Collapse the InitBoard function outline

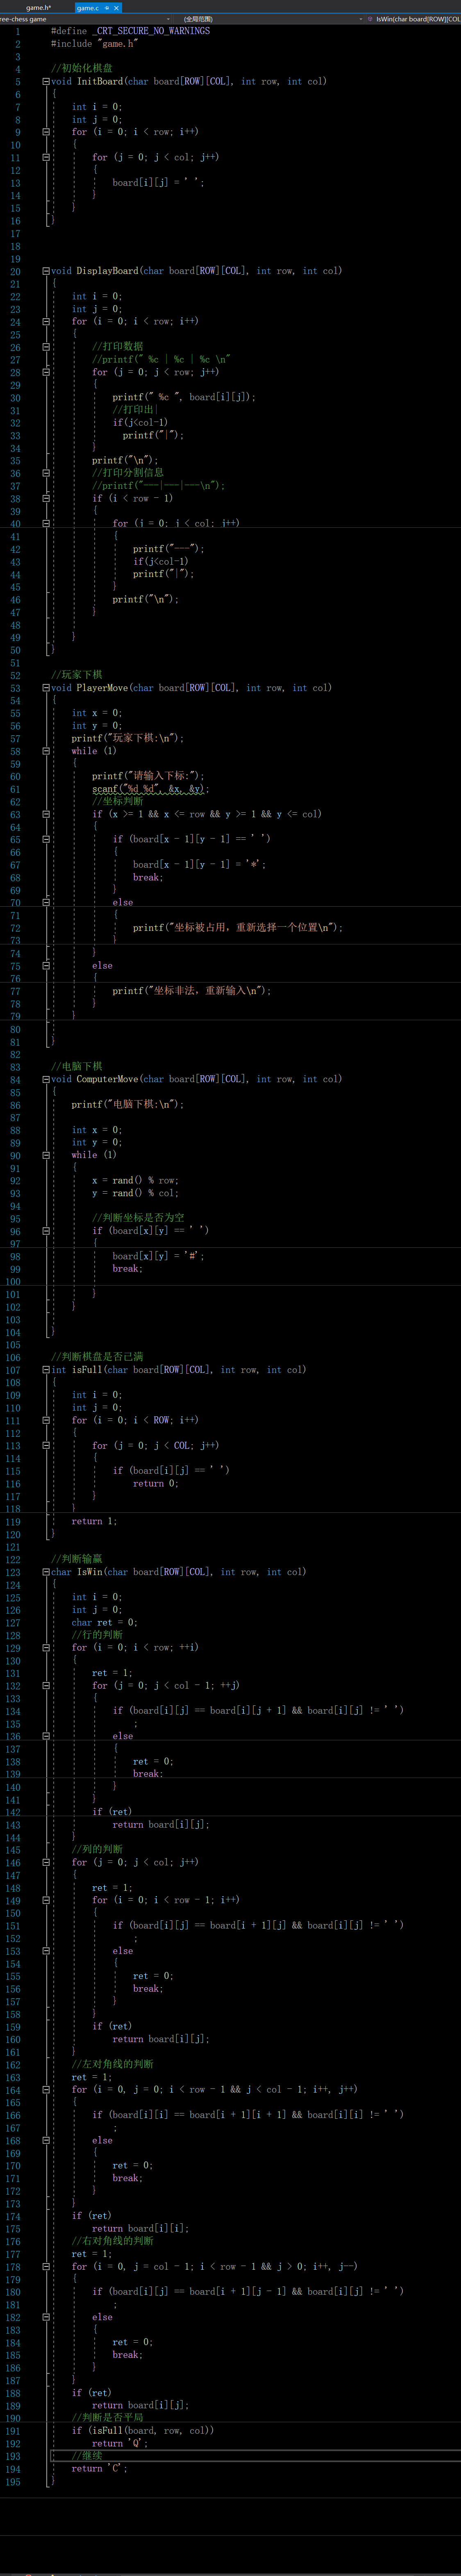click(x=46, y=81)
